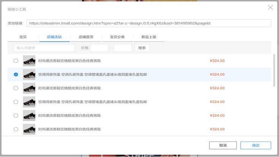Click title of the unselected 空调洞装饰盖 item
The width and height of the screenshot is (279, 157).
(x=92, y=102)
